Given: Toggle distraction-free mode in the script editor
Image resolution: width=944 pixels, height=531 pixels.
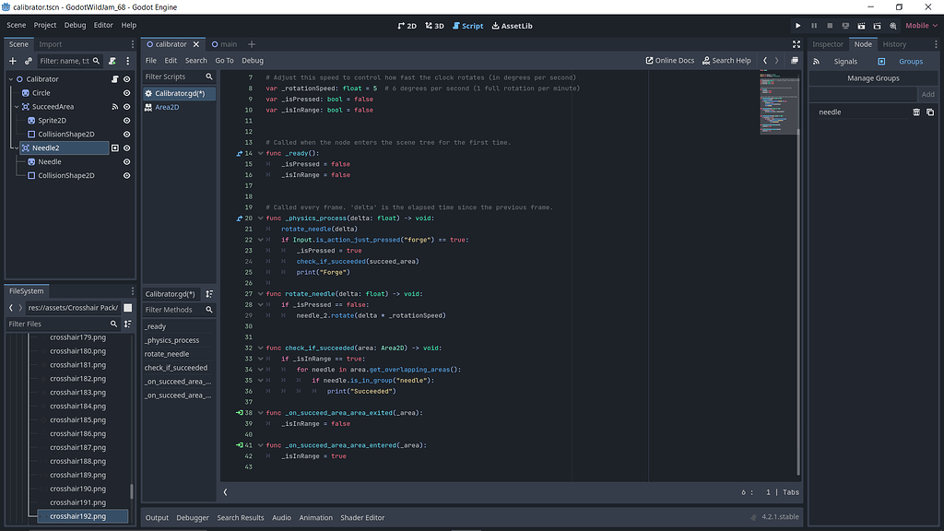Looking at the screenshot, I should pyautogui.click(x=796, y=44).
